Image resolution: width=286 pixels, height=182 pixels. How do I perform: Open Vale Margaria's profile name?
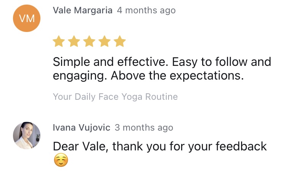83,10
